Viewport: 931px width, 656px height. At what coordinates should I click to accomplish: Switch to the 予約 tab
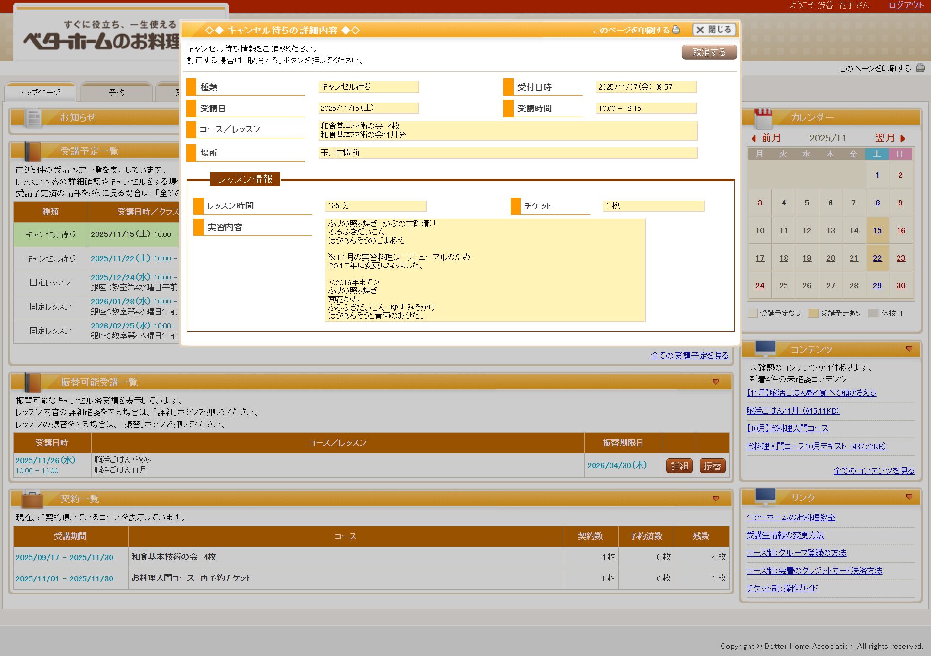pyautogui.click(x=116, y=92)
